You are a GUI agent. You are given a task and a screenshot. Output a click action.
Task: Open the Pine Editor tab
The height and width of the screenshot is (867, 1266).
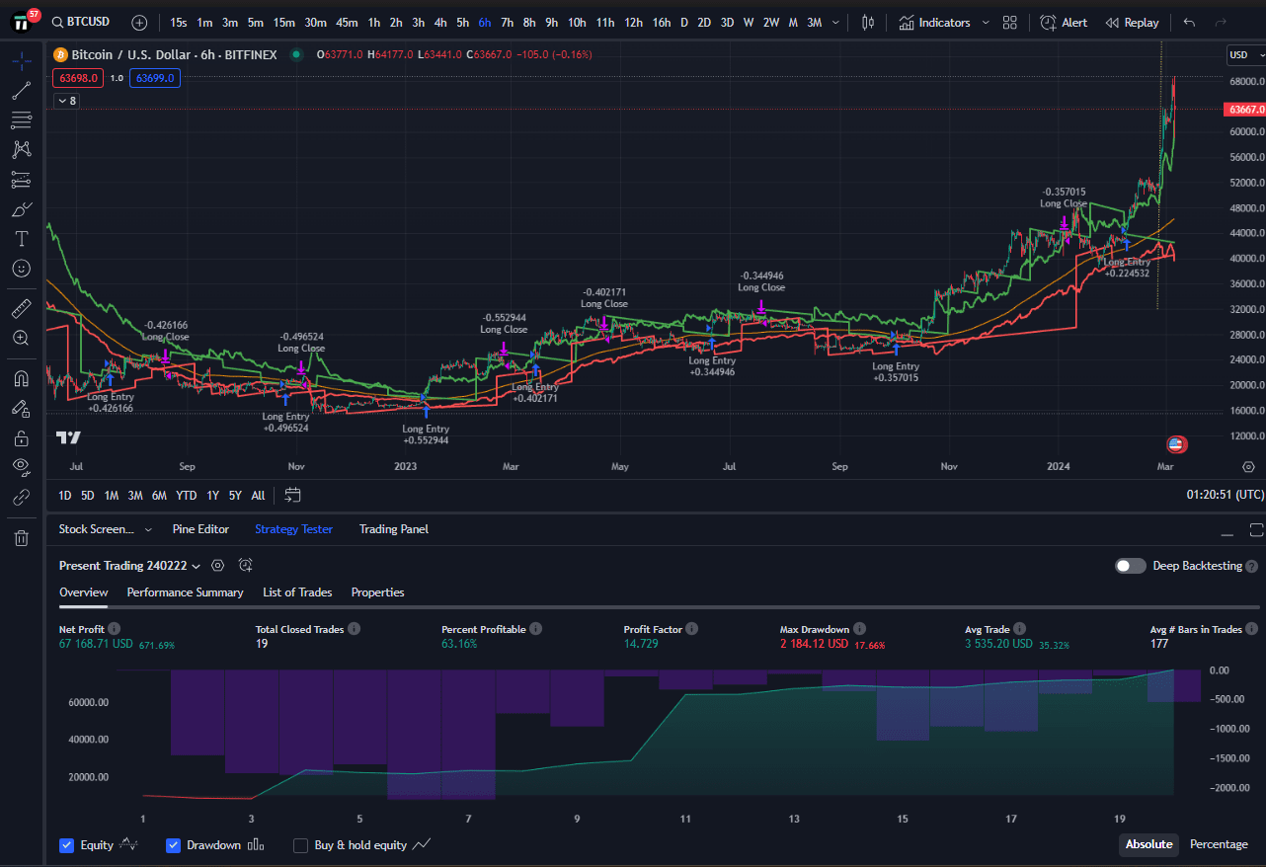tap(200, 529)
